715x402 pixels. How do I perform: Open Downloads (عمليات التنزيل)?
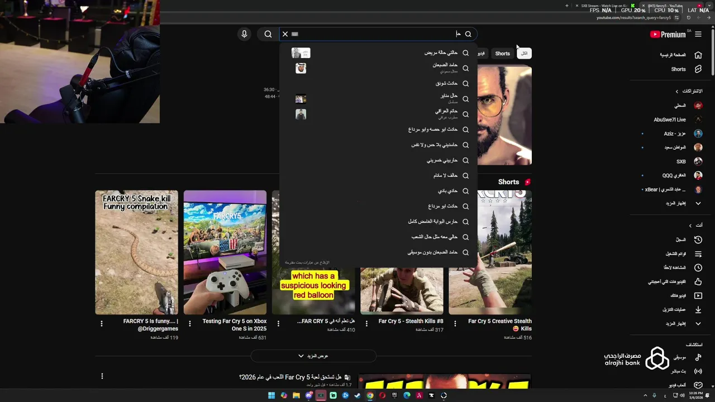point(681,309)
